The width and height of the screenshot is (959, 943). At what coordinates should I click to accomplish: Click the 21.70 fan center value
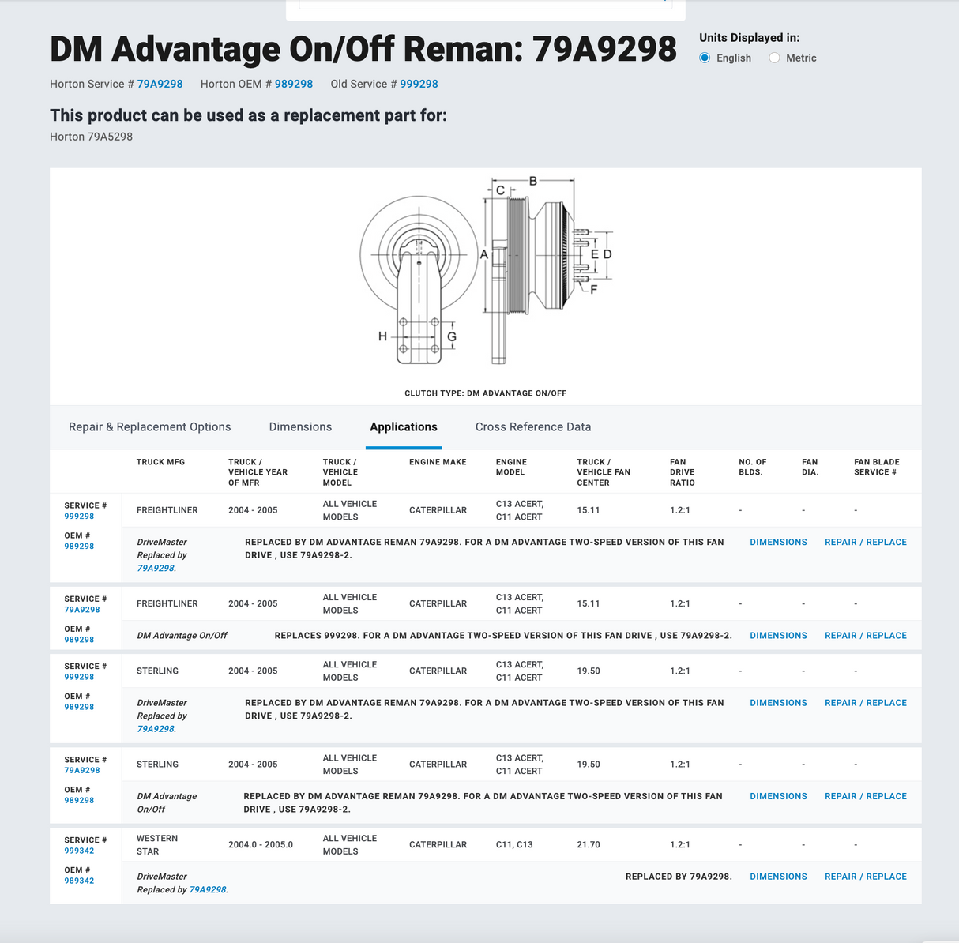589,844
